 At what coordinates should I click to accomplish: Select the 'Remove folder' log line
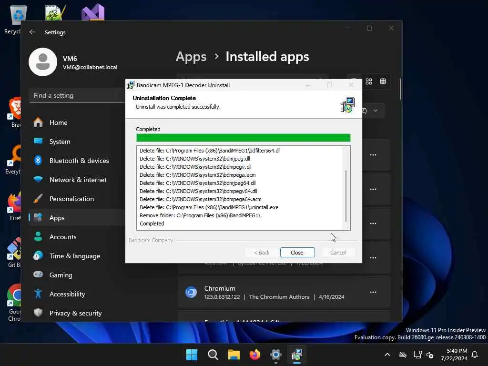[200, 215]
